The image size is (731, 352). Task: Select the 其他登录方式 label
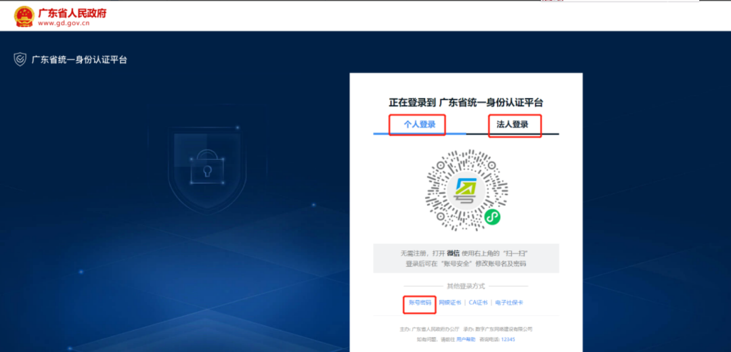pos(466,286)
